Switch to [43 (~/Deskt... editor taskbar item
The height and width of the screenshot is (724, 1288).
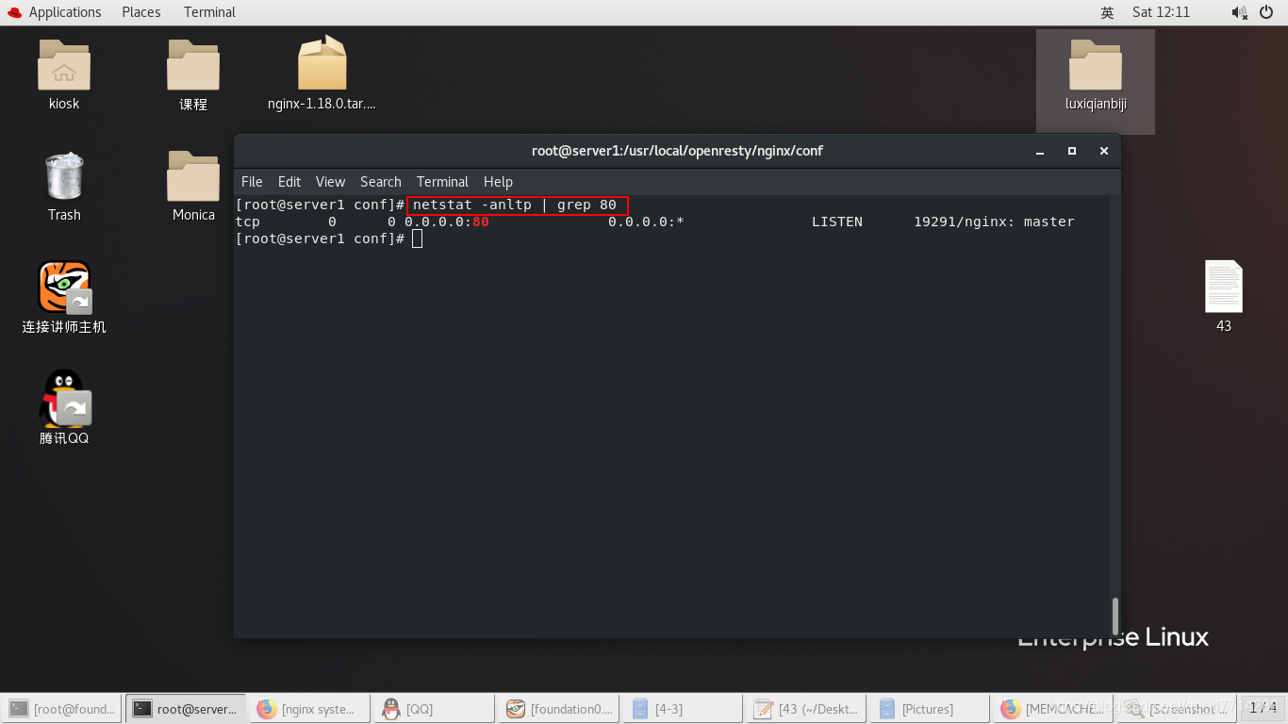(x=804, y=709)
